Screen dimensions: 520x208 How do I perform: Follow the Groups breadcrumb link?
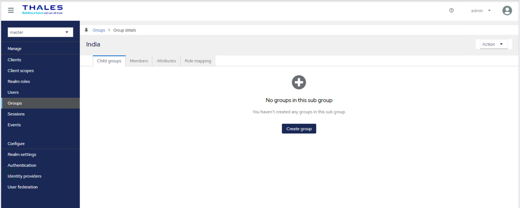click(99, 30)
